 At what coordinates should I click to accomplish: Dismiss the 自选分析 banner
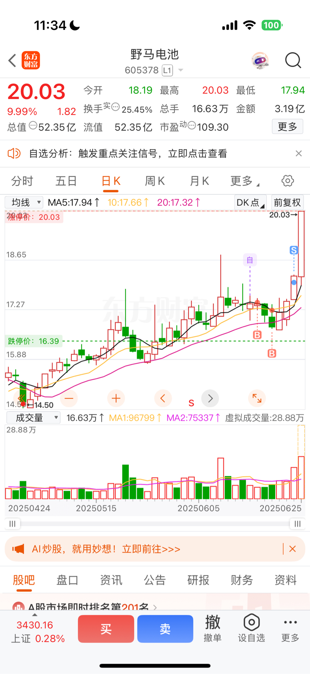tap(299, 153)
